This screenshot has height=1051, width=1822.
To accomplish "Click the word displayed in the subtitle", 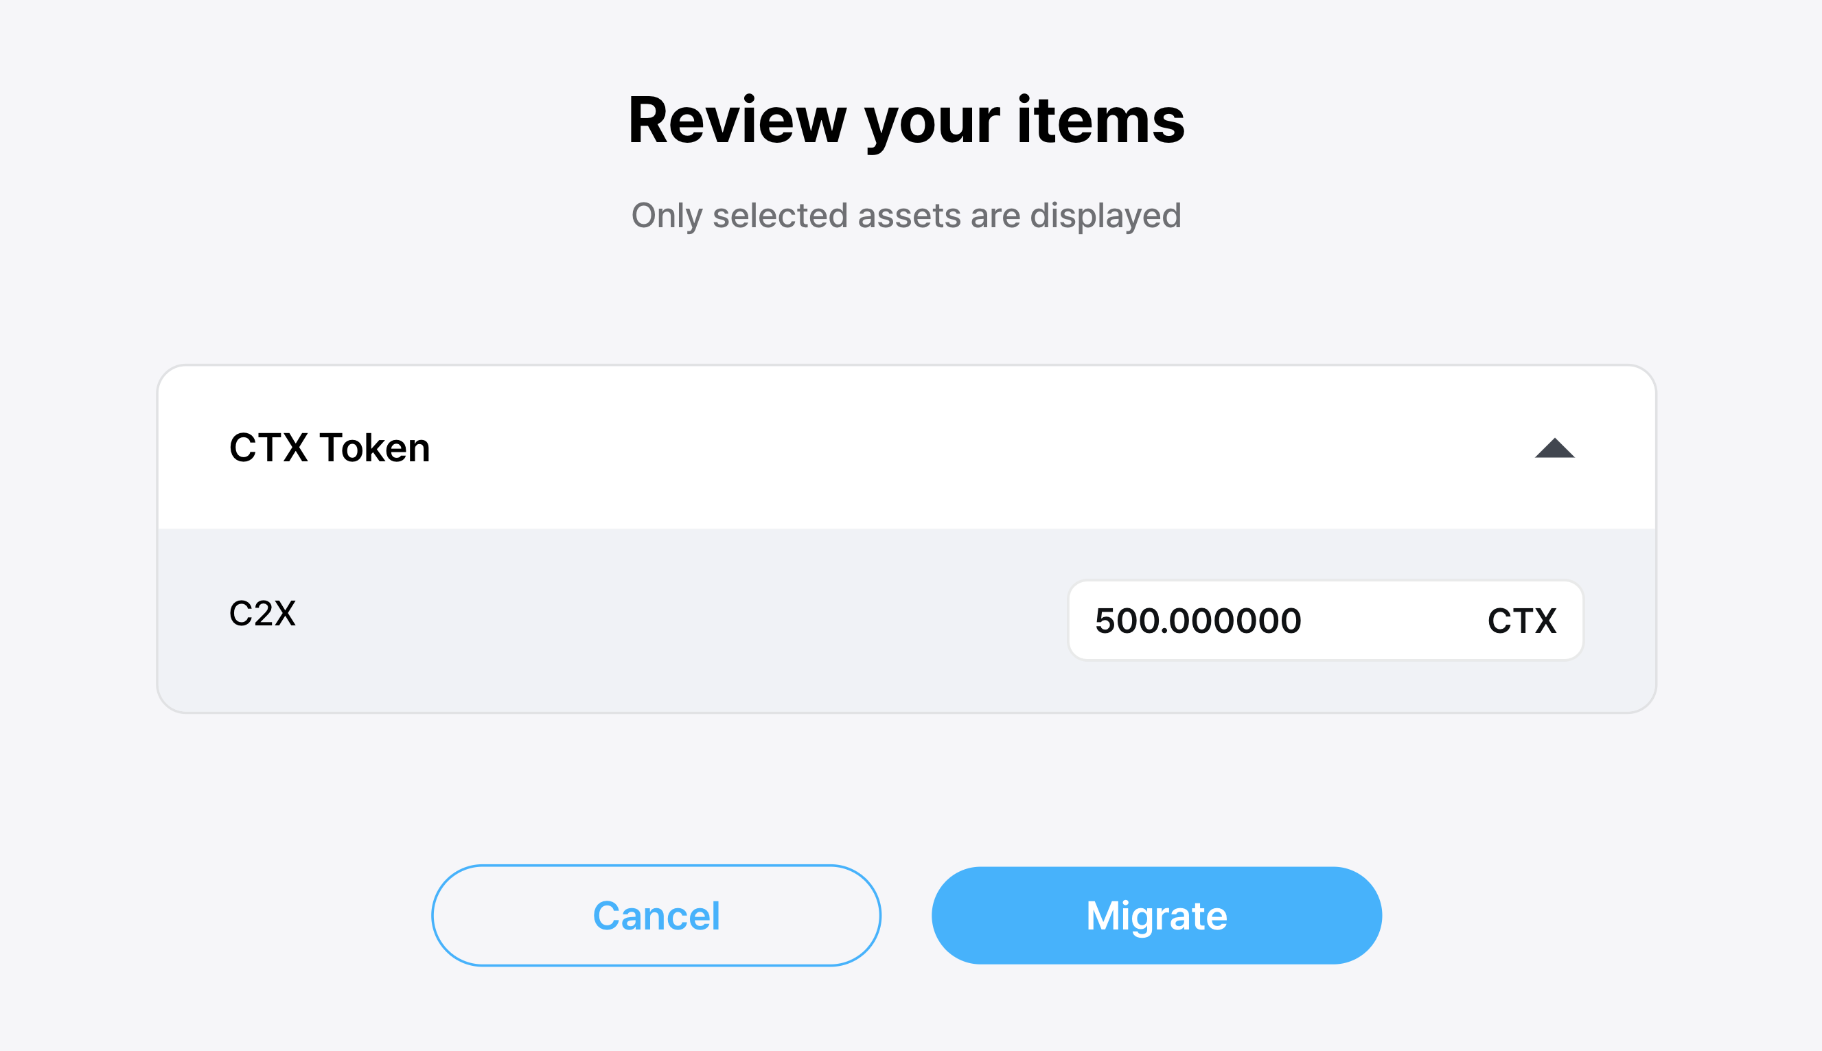I will [x=1105, y=215].
